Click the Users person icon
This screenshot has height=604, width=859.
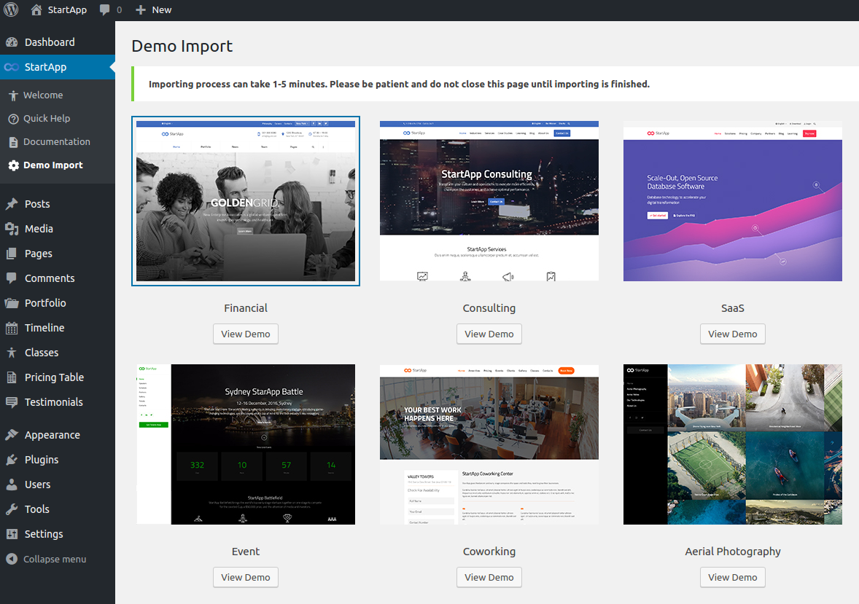pos(12,485)
